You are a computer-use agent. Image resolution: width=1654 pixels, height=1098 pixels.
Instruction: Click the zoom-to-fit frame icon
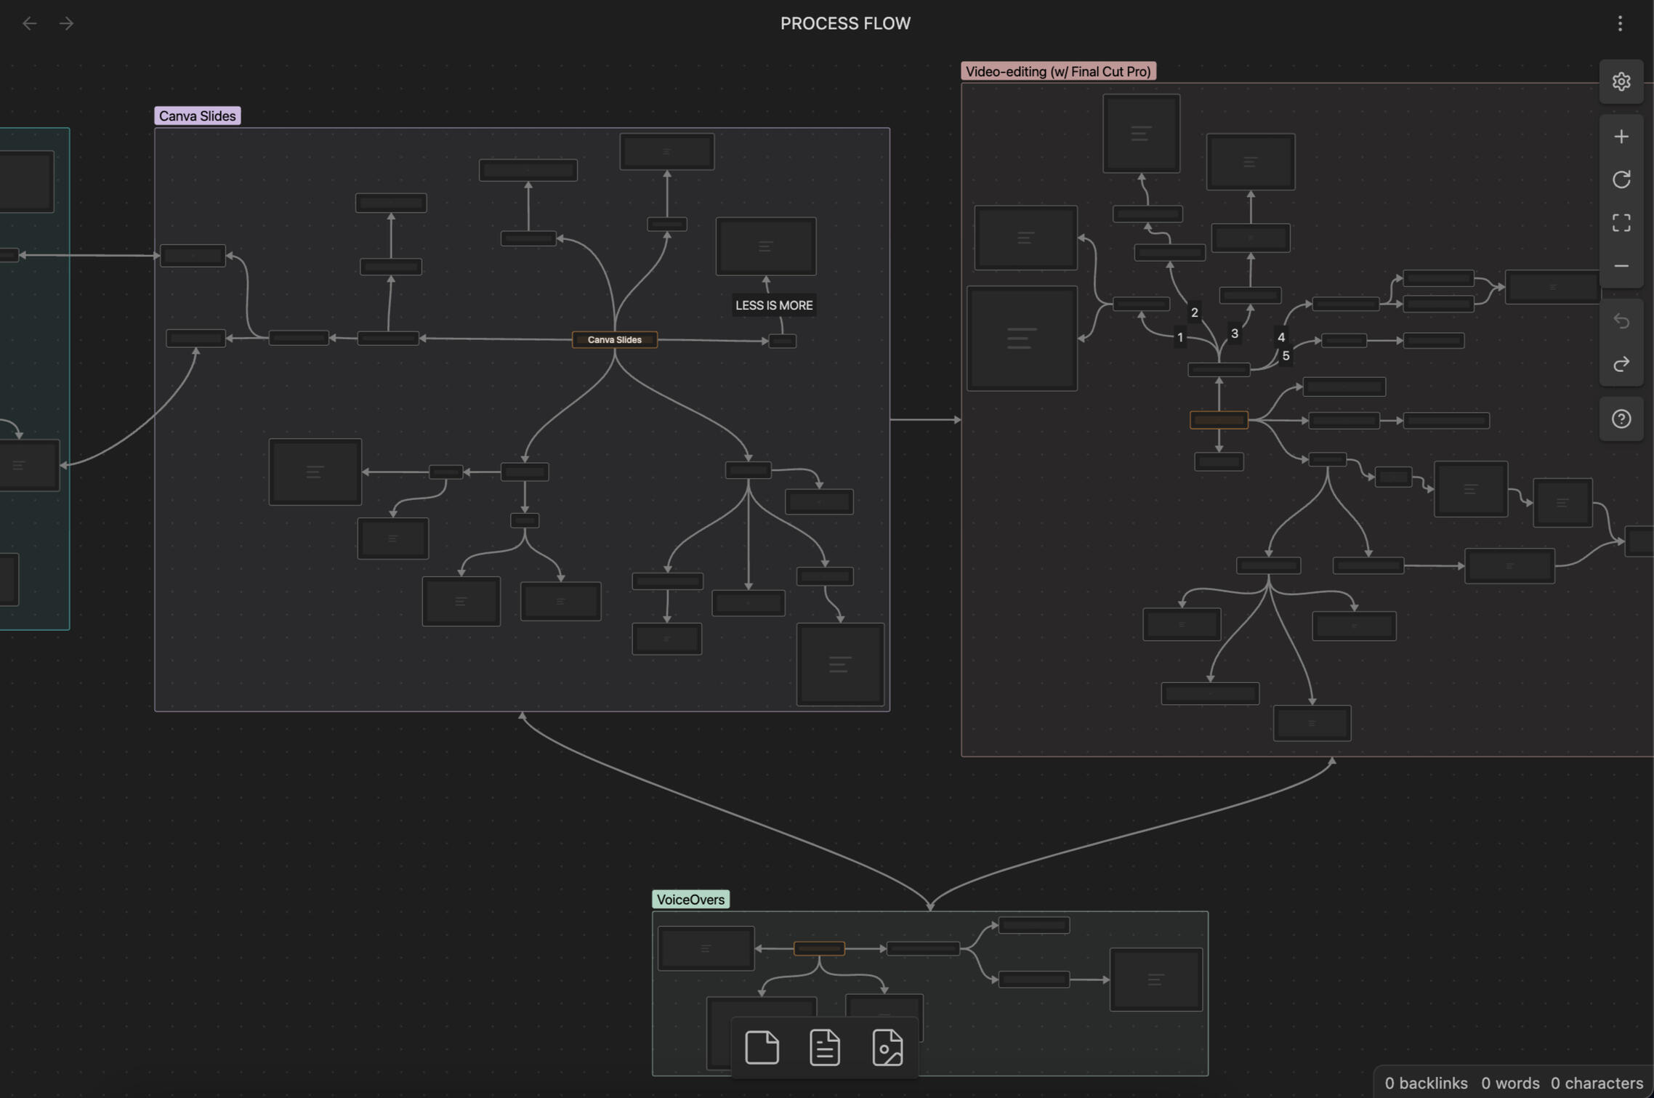point(1621,222)
